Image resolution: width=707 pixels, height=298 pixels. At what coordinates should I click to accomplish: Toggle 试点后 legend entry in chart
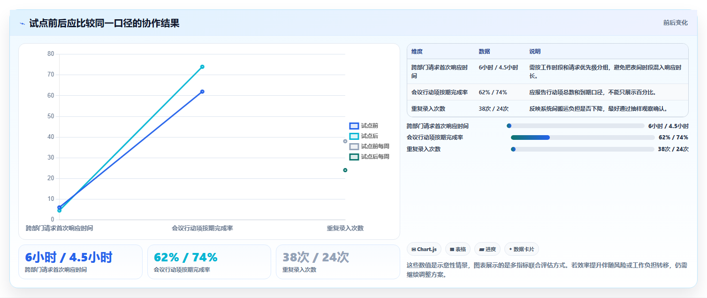point(364,136)
